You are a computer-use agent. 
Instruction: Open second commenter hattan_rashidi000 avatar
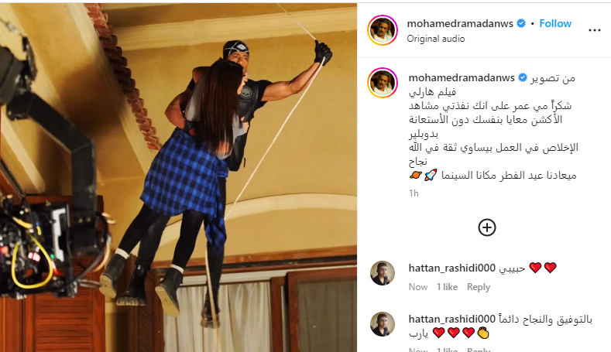383,324
